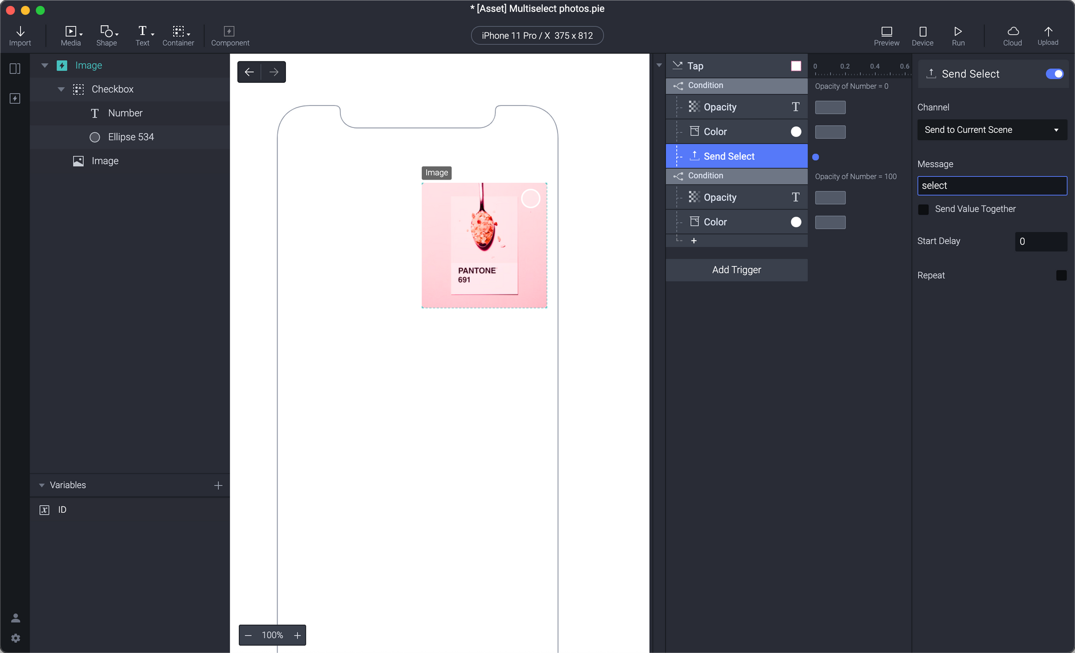The width and height of the screenshot is (1075, 653).
Task: Toggle the Send Select switch off
Action: (x=1054, y=74)
